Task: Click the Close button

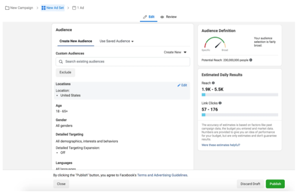Action: 61,184
